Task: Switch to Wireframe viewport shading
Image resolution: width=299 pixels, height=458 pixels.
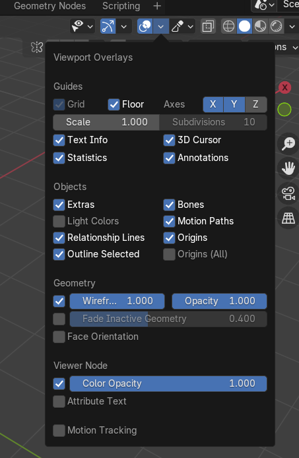Action: [x=228, y=26]
